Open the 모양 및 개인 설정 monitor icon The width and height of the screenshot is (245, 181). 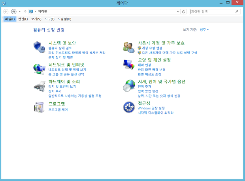129,64
